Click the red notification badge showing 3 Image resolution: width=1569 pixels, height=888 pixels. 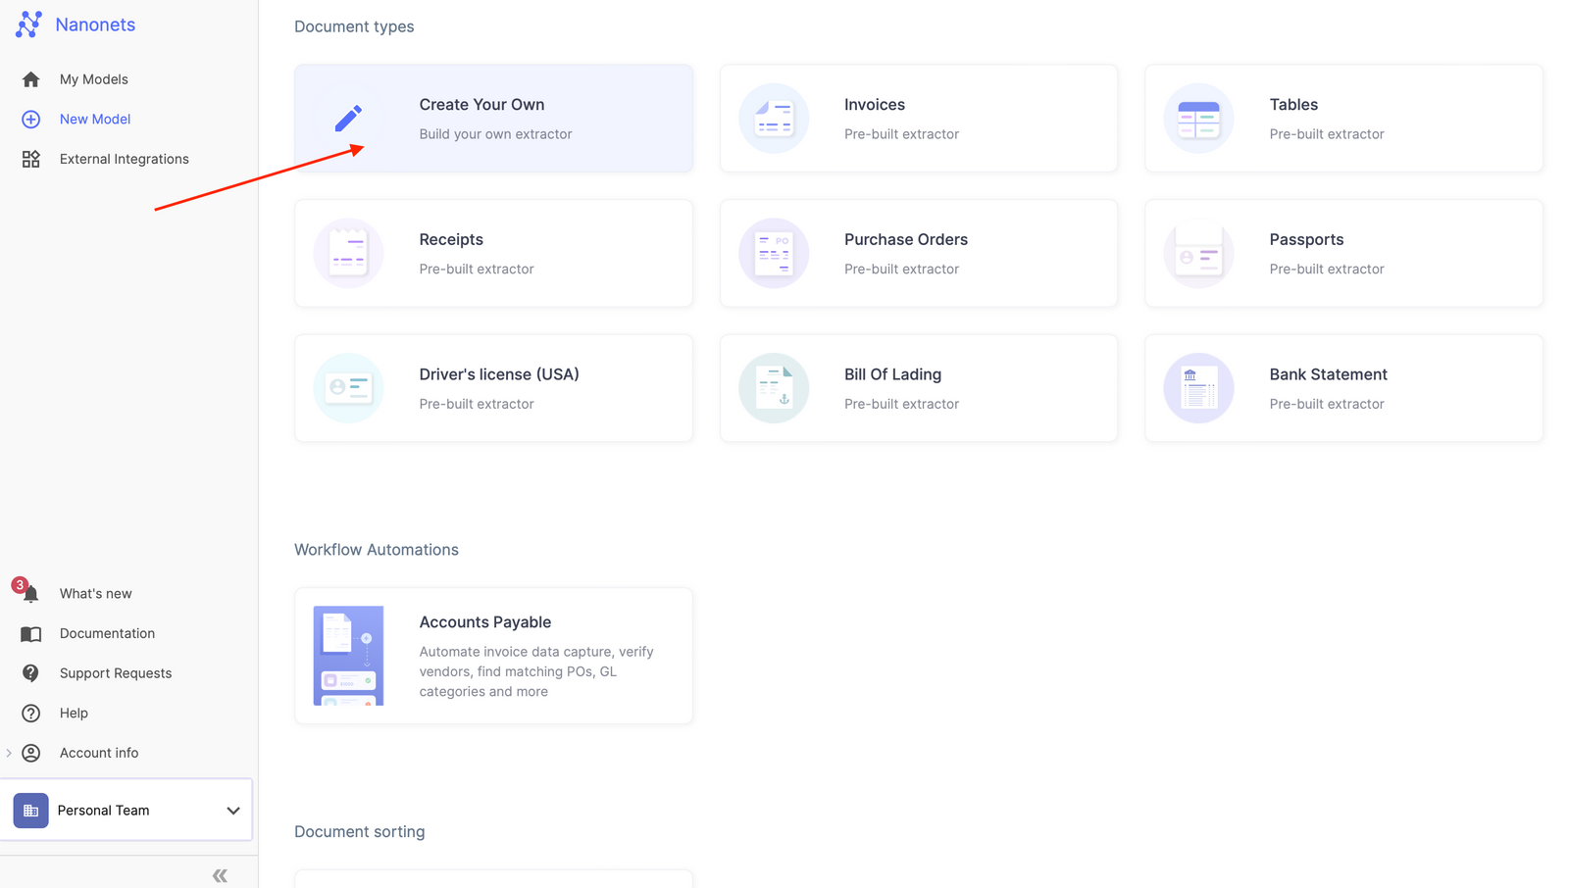point(19,585)
